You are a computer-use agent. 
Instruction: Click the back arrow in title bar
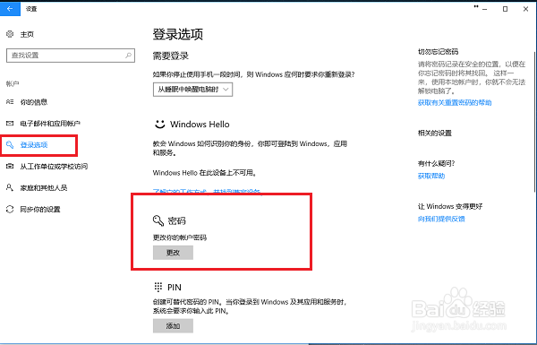[10, 9]
